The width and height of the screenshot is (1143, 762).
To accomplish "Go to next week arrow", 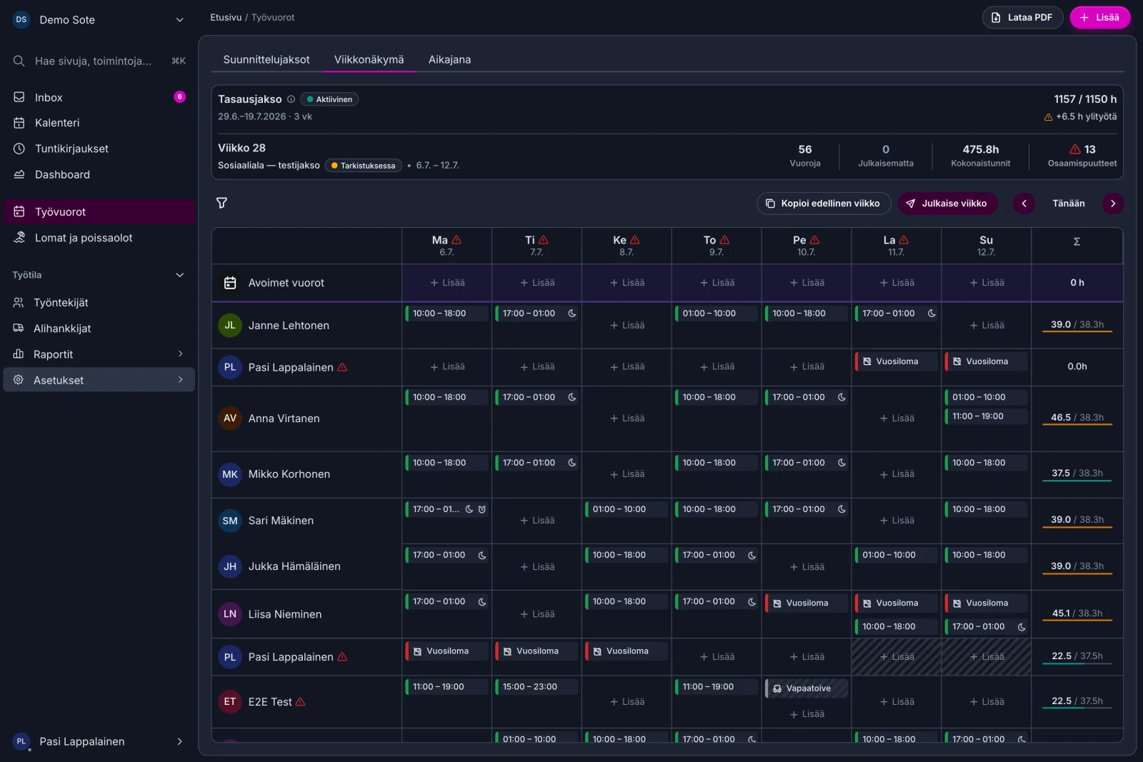I will point(1113,204).
